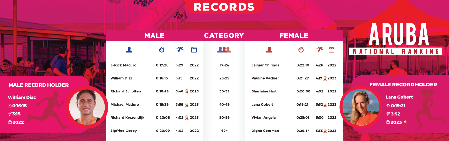Click the age category group icon
This screenshot has width=449, height=141.
coord(224,50)
